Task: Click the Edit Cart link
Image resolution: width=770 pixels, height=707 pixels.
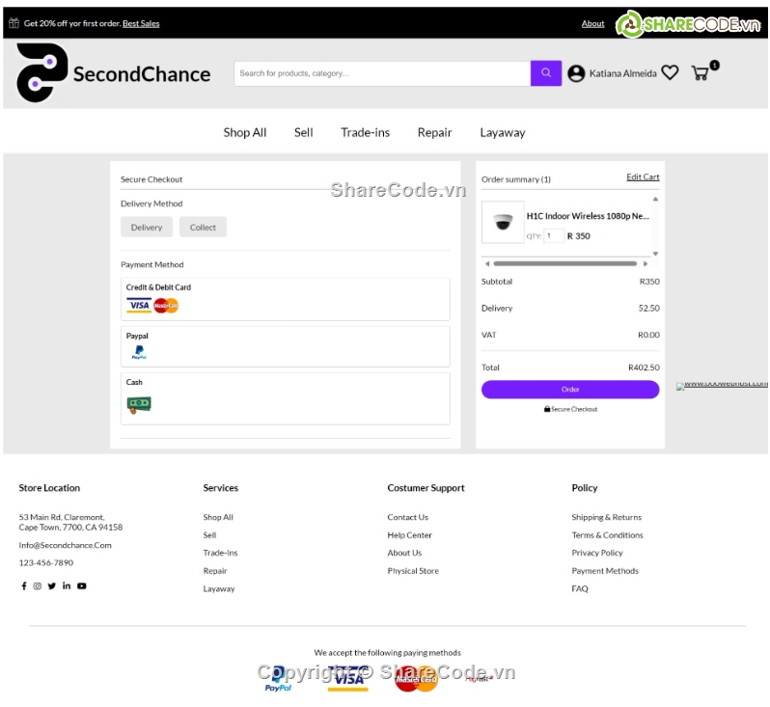Action: coord(643,177)
